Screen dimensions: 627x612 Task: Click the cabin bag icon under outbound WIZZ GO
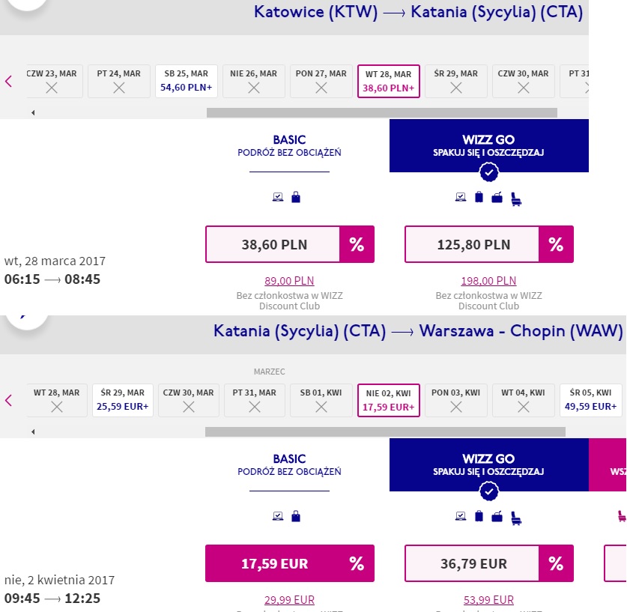479,197
